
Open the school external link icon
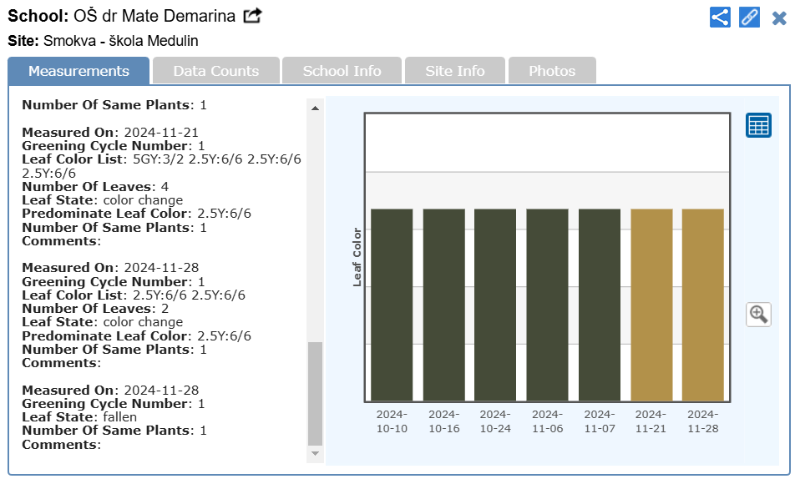[x=252, y=16]
